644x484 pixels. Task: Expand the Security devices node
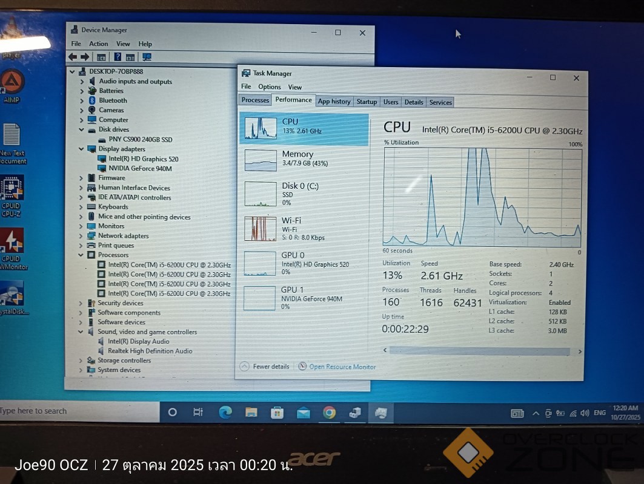[81, 303]
